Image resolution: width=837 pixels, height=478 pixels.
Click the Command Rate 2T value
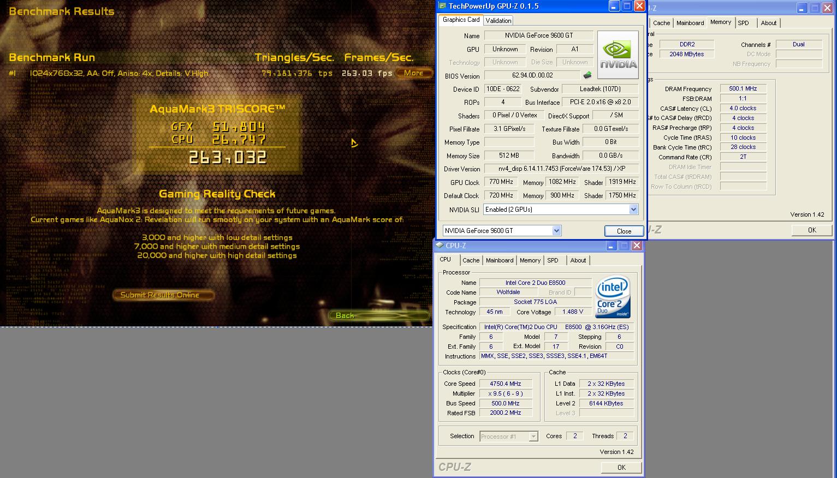(x=743, y=157)
